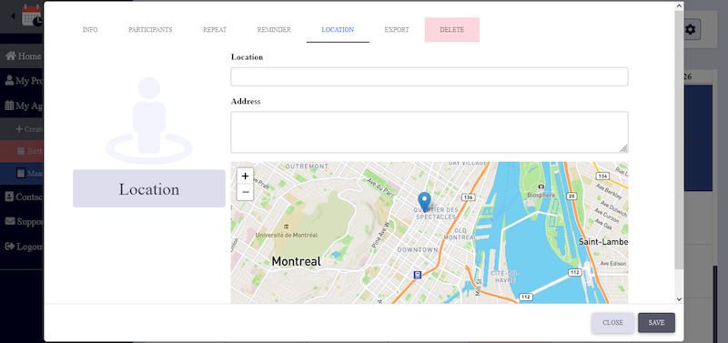
Task: Open settings gear icon at top right
Action: (691, 30)
